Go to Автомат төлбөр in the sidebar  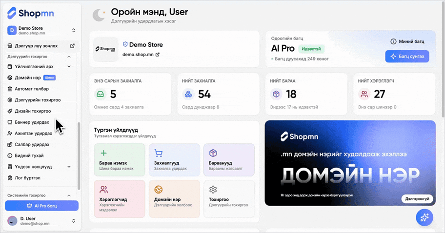pyautogui.click(x=31, y=89)
